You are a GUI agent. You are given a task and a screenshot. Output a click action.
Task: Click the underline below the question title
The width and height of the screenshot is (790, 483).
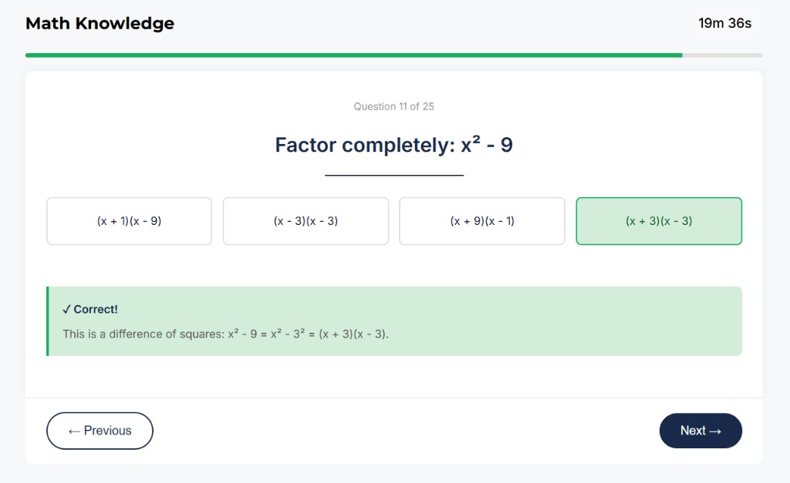click(394, 174)
